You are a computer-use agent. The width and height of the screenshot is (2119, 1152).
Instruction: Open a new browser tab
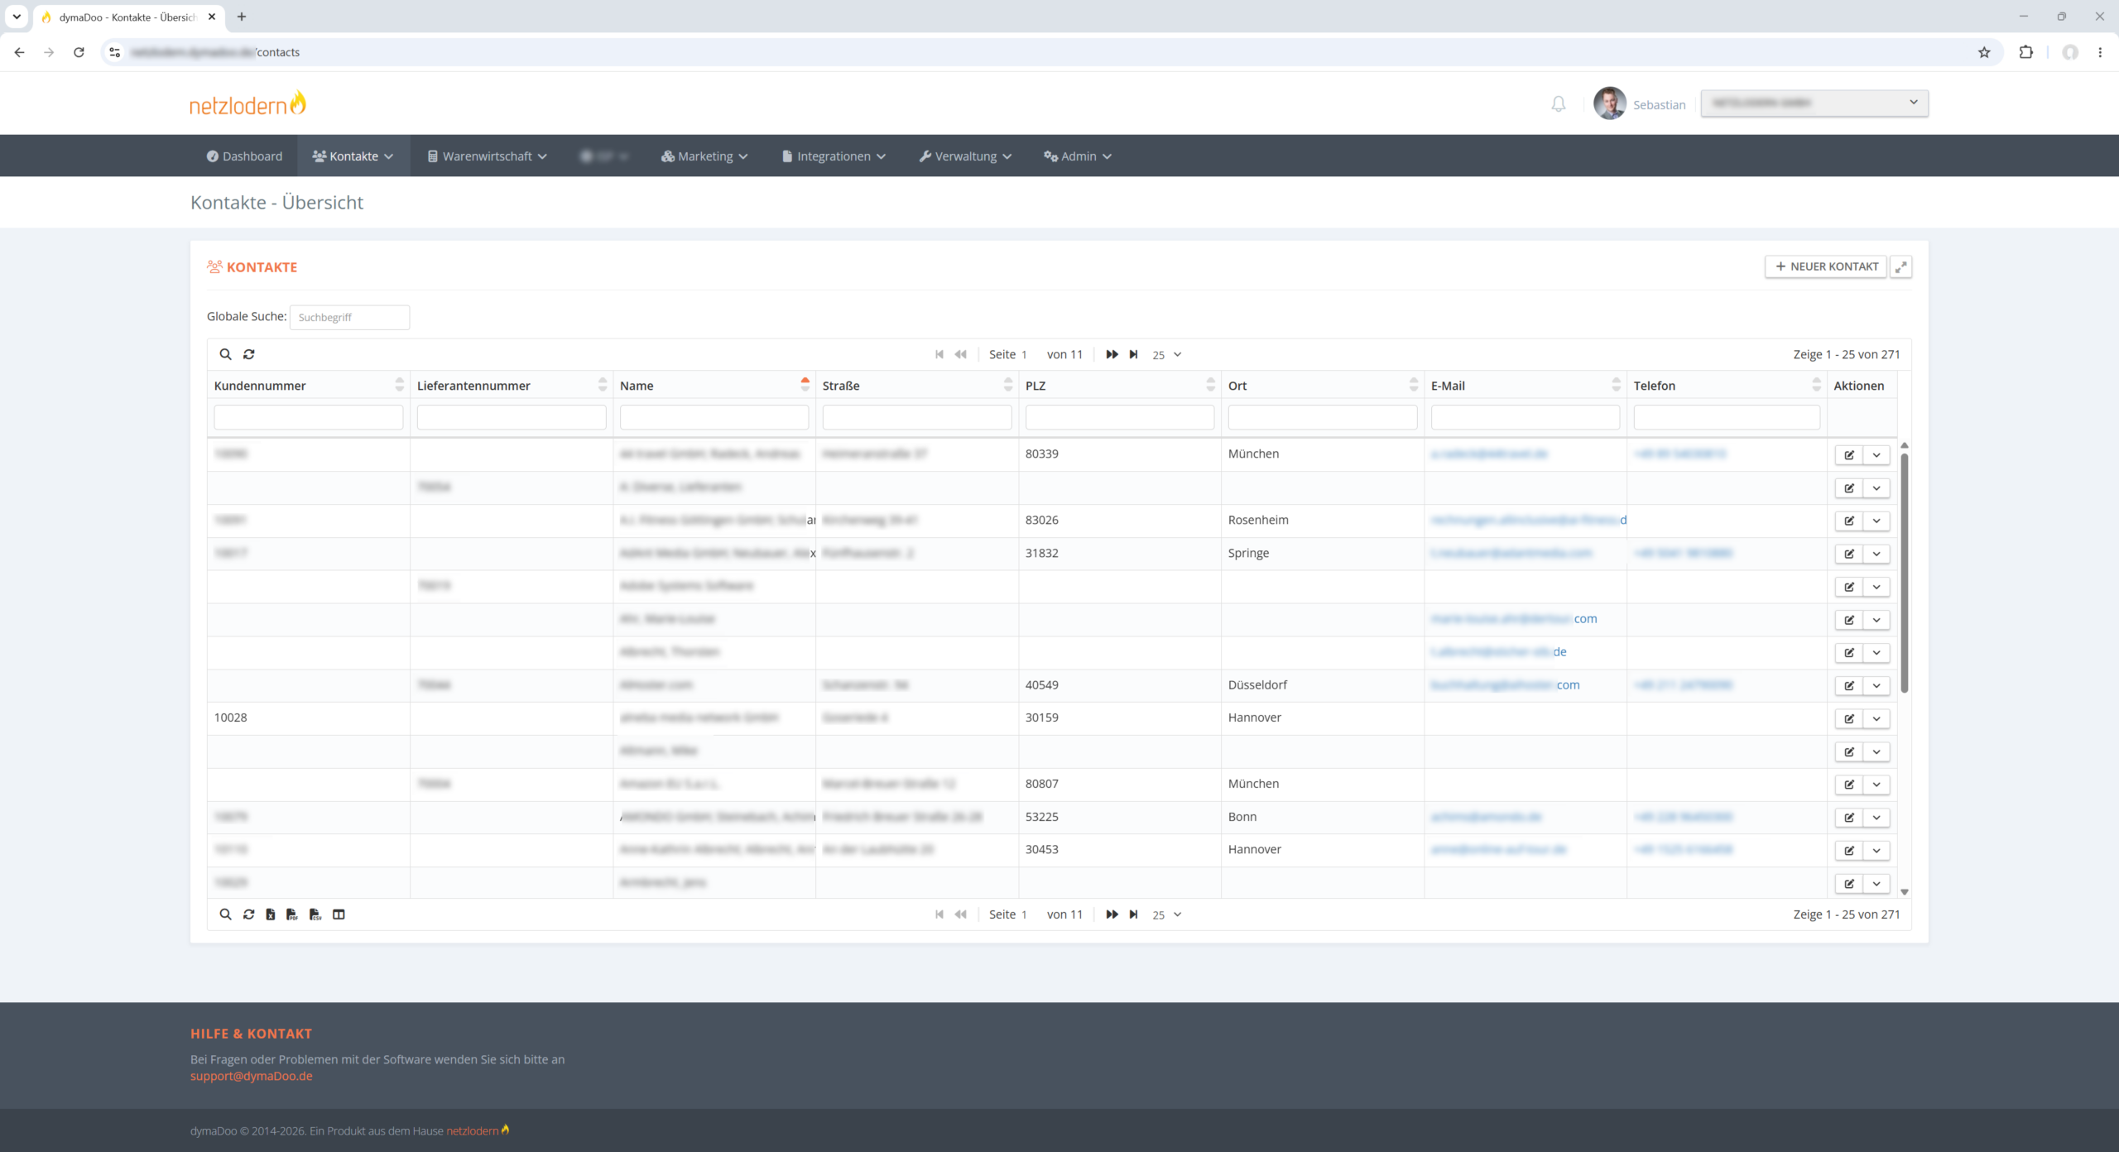(242, 17)
